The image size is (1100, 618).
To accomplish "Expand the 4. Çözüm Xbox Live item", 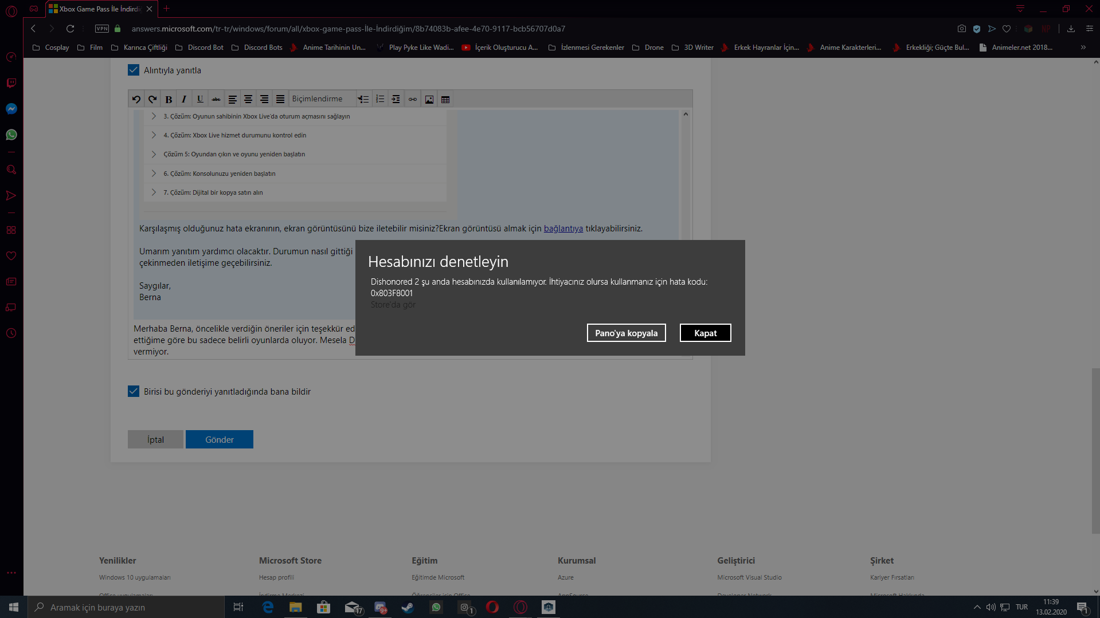I will tap(295, 135).
